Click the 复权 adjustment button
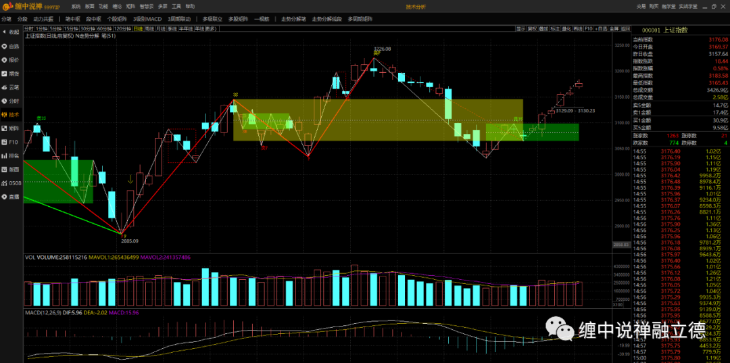 (532, 29)
